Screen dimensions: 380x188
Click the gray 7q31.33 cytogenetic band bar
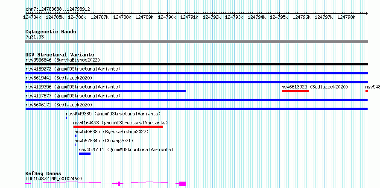tap(196, 41)
